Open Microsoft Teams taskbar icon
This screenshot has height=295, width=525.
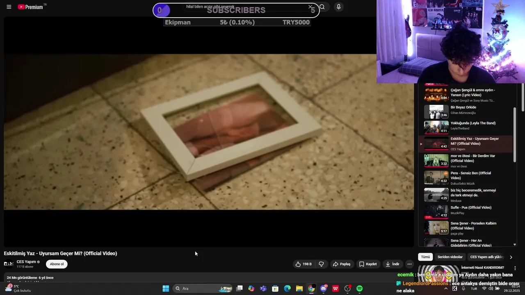[x=263, y=288]
